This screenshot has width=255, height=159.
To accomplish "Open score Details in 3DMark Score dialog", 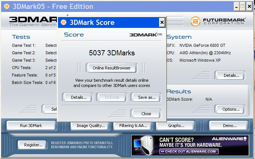I will 78,97.
